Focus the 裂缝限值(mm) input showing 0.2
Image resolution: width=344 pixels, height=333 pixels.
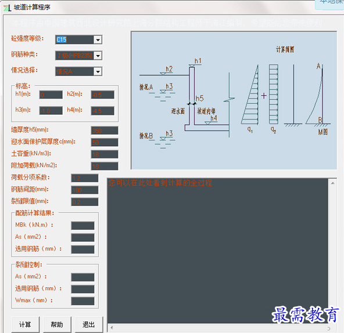[x=85, y=202]
